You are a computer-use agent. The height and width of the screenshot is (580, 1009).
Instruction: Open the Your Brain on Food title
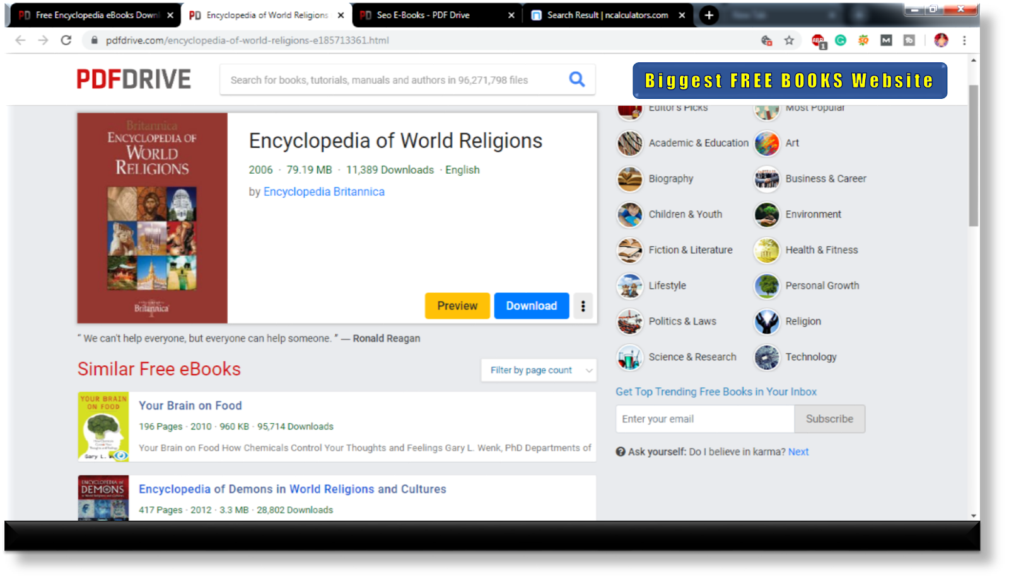[x=190, y=406]
